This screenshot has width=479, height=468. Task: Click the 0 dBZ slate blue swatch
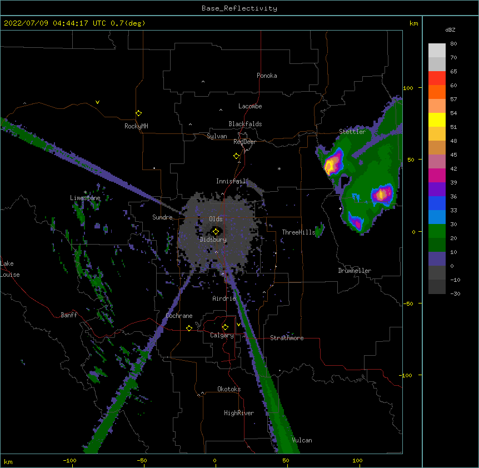pos(437,258)
